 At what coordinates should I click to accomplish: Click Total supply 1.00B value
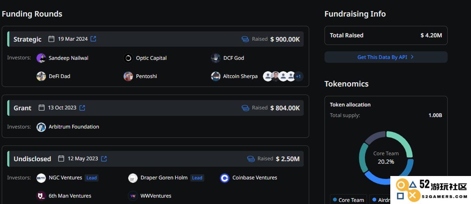[435, 115]
